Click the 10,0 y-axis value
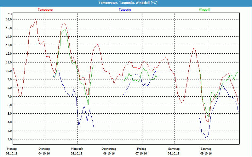Screen dimensions: 252x157 (9, 71)
